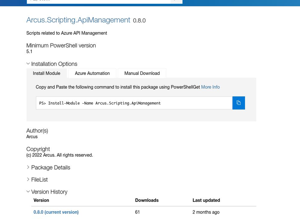Select the '2 months ago' cell
The height and width of the screenshot is (219, 300).
pyautogui.click(x=206, y=212)
